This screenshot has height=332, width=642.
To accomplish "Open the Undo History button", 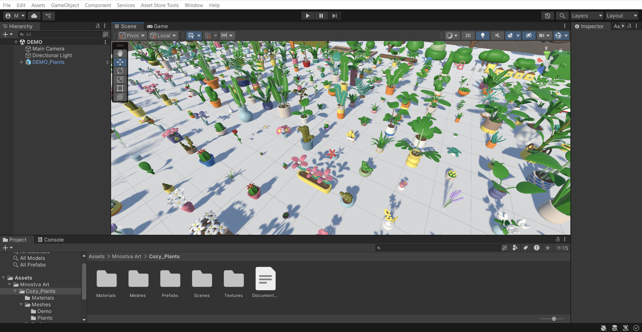I will [x=548, y=16].
